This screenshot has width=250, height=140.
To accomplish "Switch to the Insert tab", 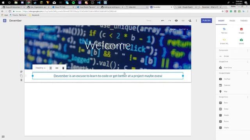I will [221, 21].
